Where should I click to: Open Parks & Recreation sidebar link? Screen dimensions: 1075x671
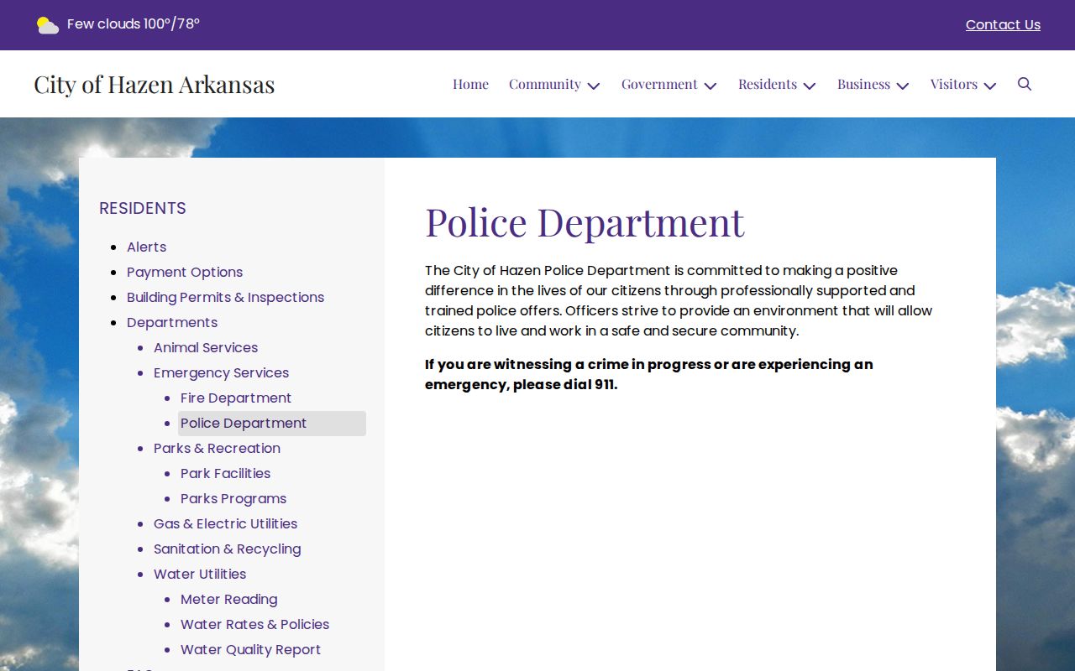pos(217,448)
